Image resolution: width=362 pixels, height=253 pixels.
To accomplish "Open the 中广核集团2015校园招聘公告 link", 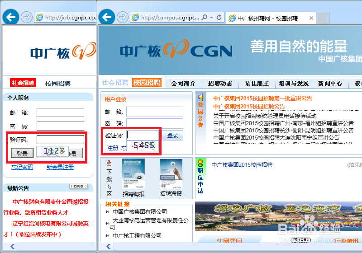I will (249, 107).
